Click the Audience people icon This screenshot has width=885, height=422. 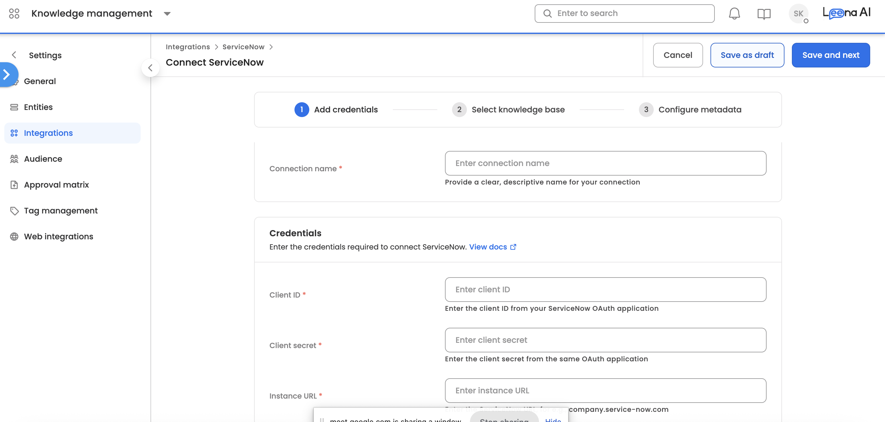click(14, 159)
